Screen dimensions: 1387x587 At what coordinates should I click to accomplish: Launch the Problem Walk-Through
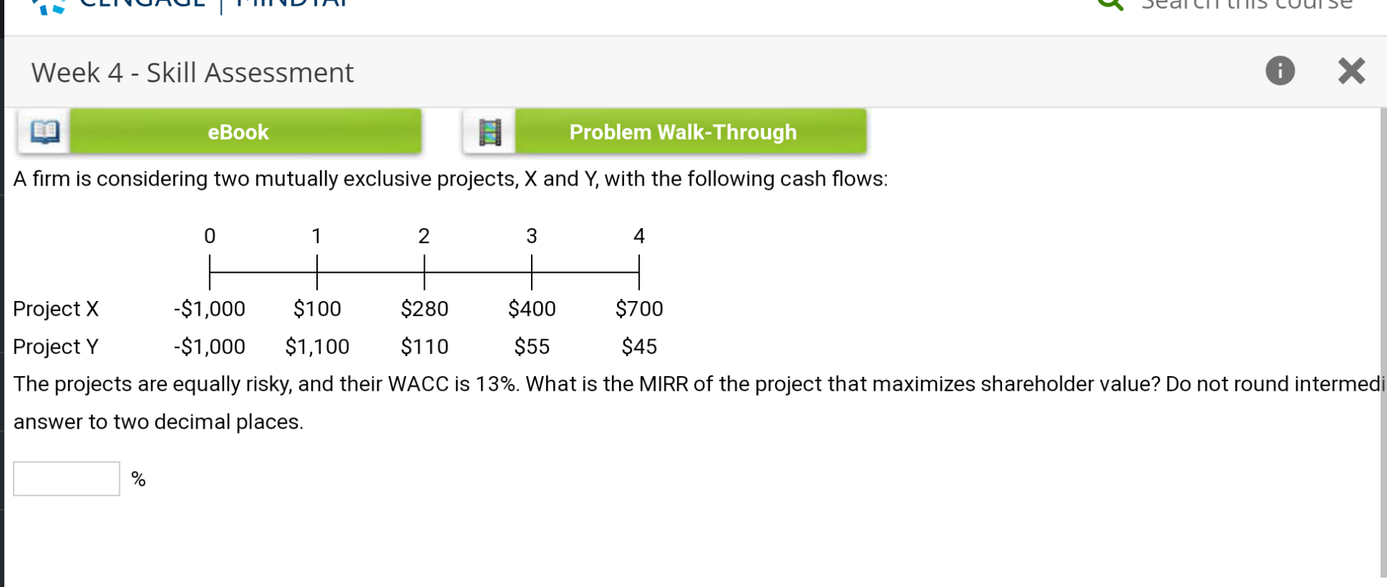click(683, 131)
